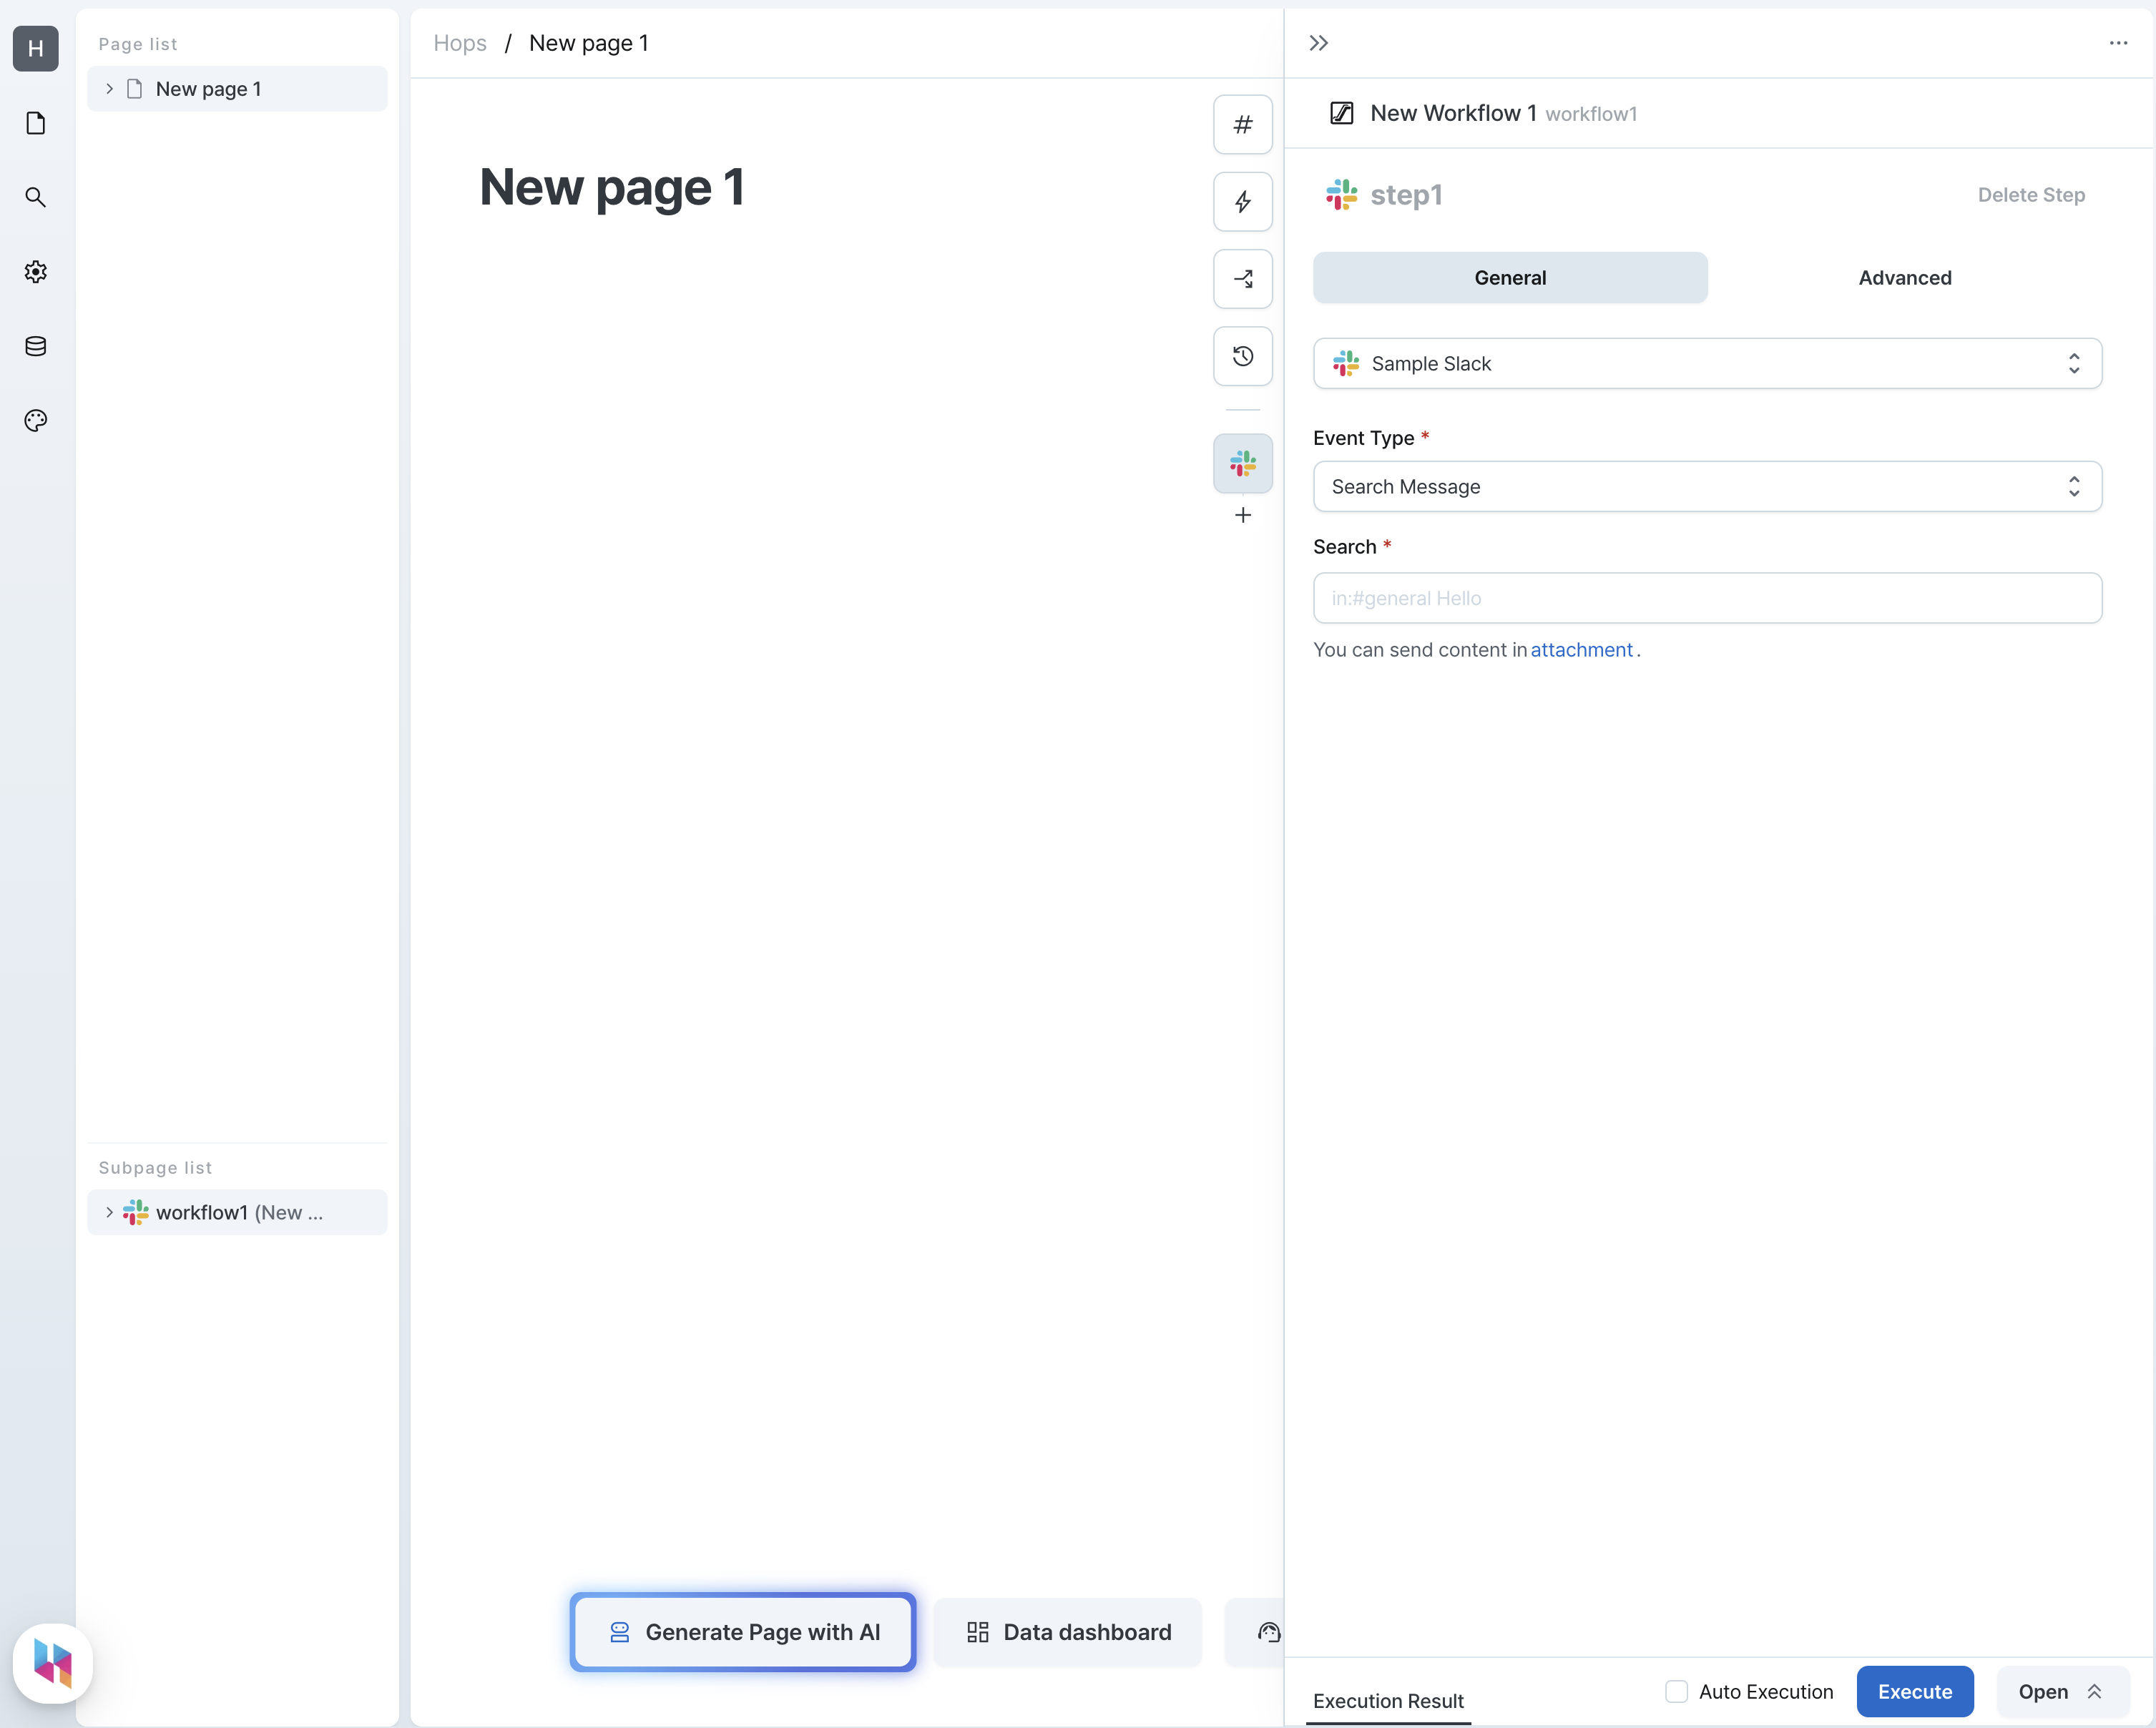Click the Data dashboard button
2156x1728 pixels.
[x=1067, y=1632]
